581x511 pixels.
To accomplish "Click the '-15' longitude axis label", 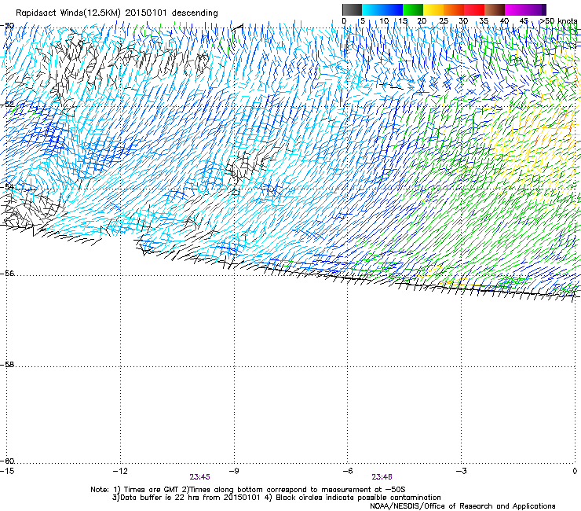I will coord(7,471).
